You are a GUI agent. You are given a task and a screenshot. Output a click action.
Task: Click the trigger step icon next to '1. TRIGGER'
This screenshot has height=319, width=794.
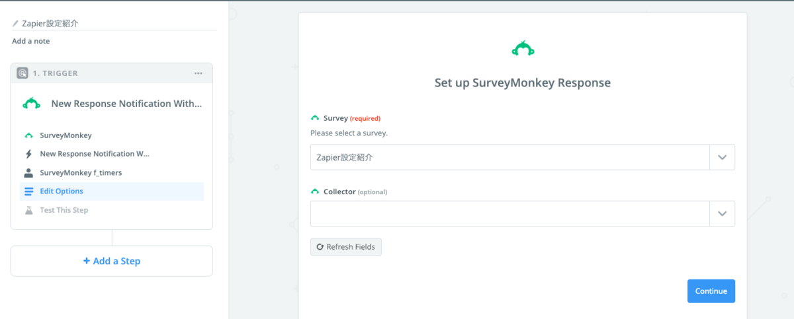point(22,73)
